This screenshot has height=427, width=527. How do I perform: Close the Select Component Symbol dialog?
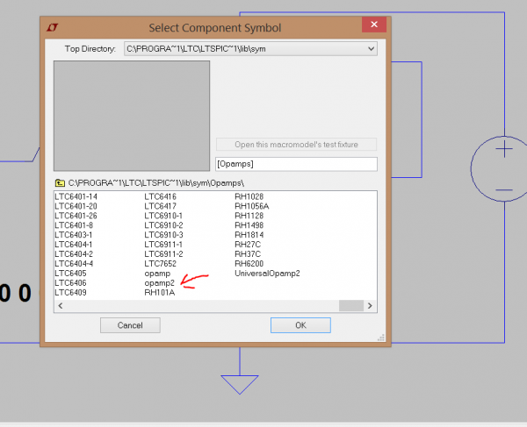pyautogui.click(x=374, y=25)
